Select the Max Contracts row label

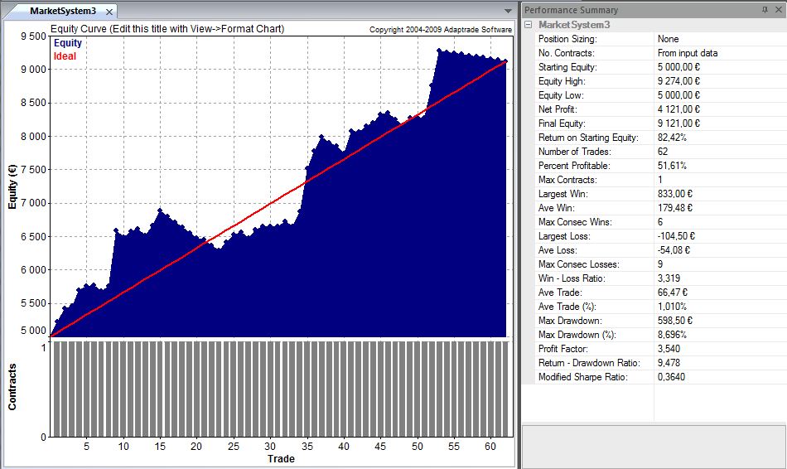(x=567, y=179)
